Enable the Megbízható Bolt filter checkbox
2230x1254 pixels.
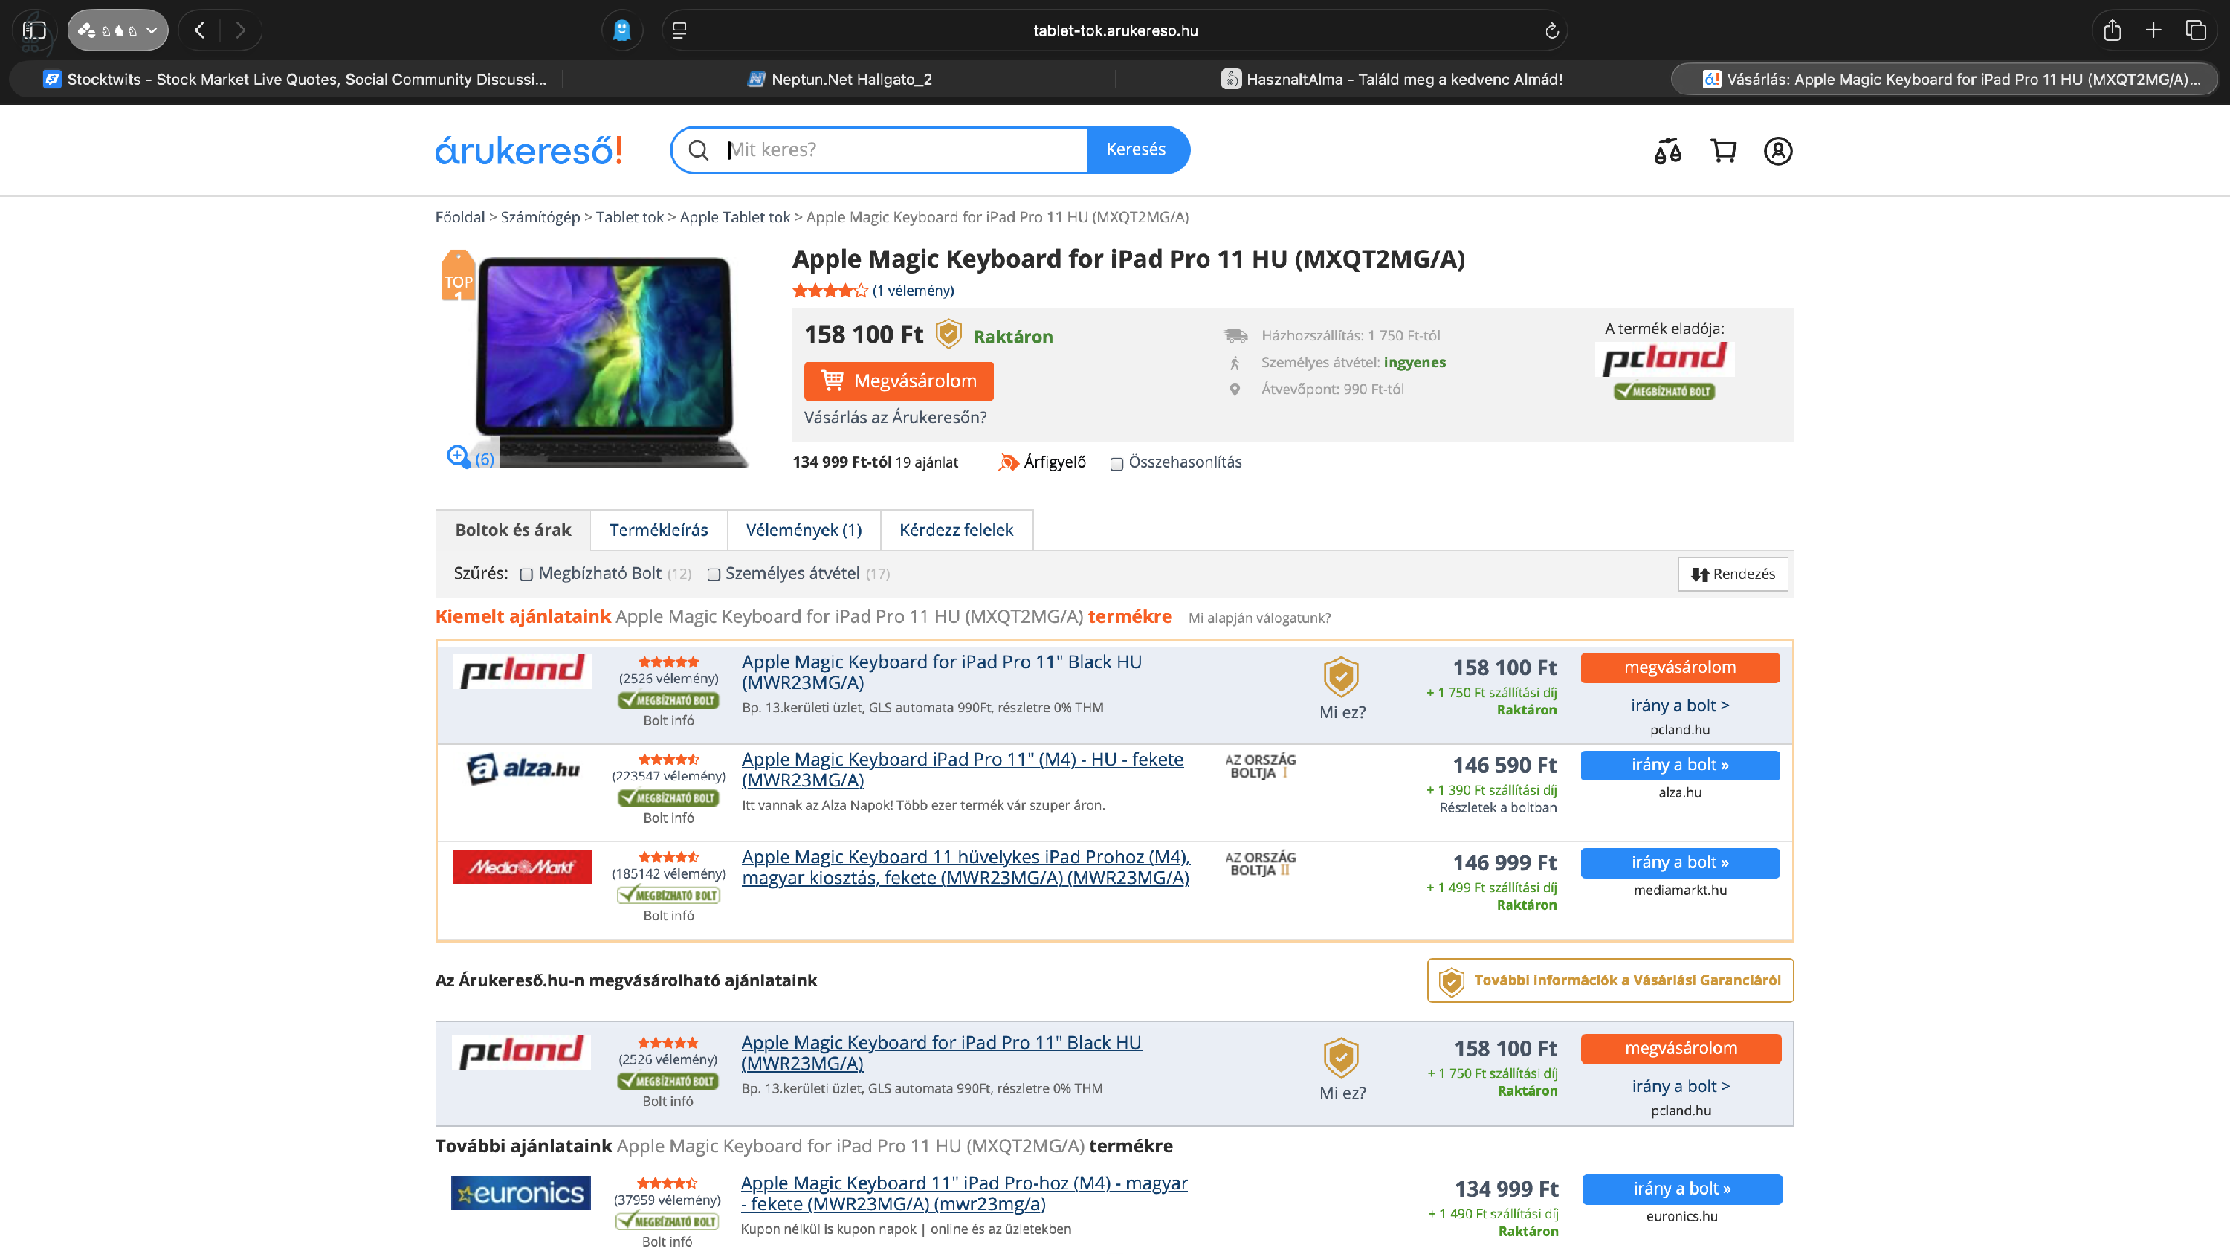[x=526, y=575]
